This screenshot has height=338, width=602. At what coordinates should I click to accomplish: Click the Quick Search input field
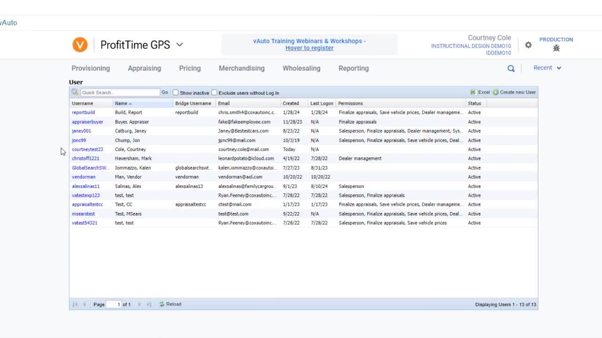(x=120, y=92)
